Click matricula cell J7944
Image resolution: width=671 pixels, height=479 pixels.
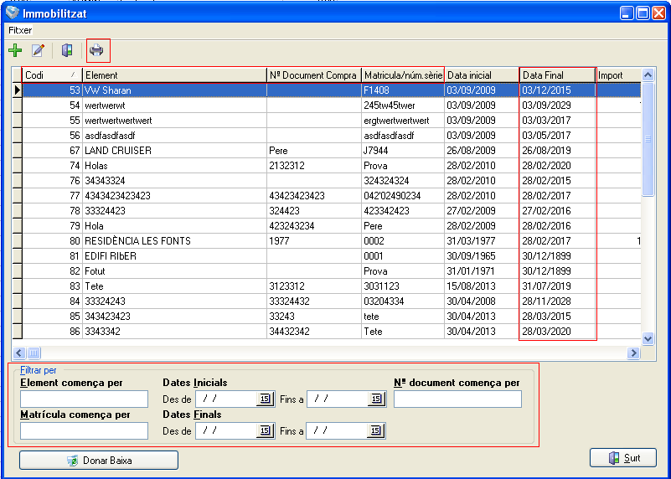pyautogui.click(x=403, y=151)
